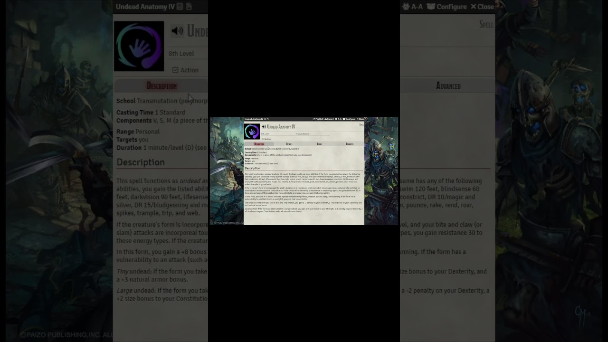Click Close in the center window header

360,119
